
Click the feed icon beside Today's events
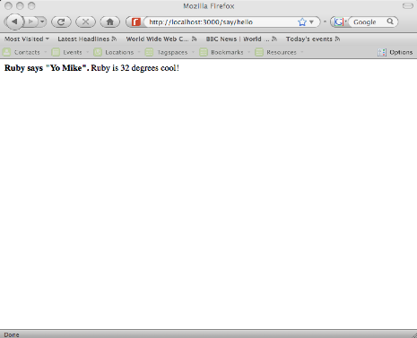(x=337, y=39)
